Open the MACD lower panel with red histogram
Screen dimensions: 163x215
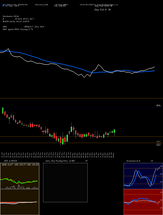coord(20,202)
